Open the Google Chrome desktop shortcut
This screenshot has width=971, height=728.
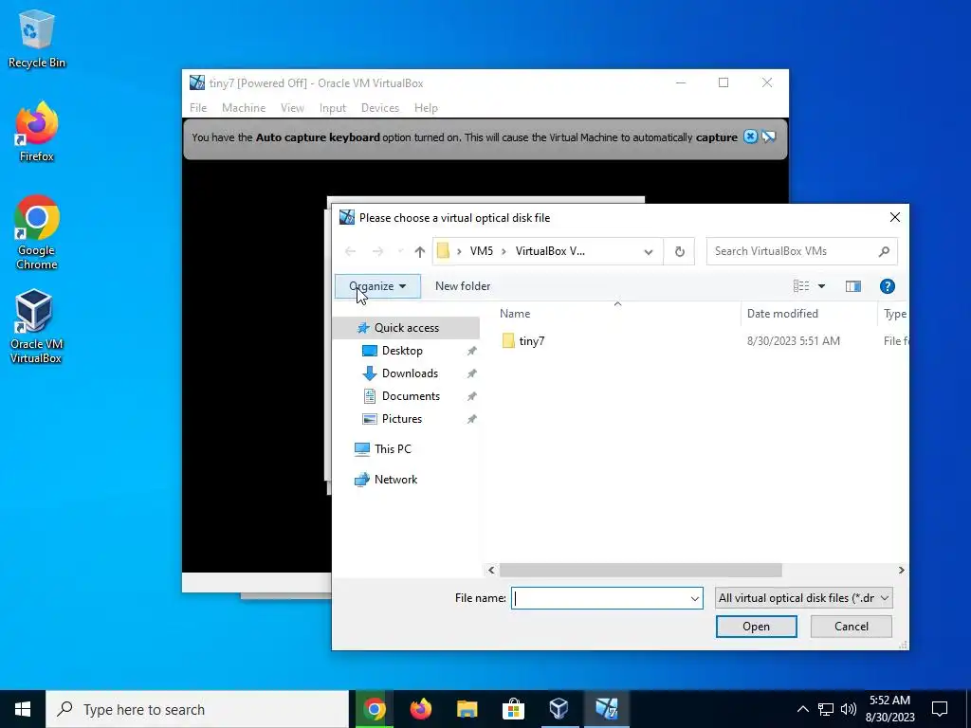[37, 233]
